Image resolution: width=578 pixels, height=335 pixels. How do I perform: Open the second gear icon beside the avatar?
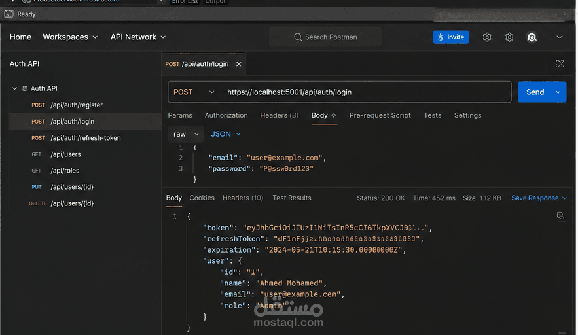coord(509,37)
